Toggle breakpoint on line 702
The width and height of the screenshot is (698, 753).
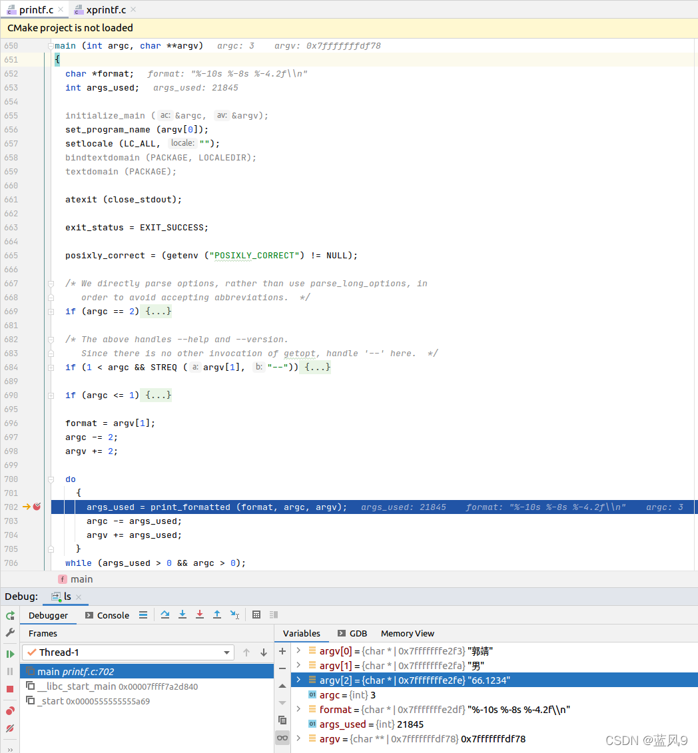(x=37, y=507)
